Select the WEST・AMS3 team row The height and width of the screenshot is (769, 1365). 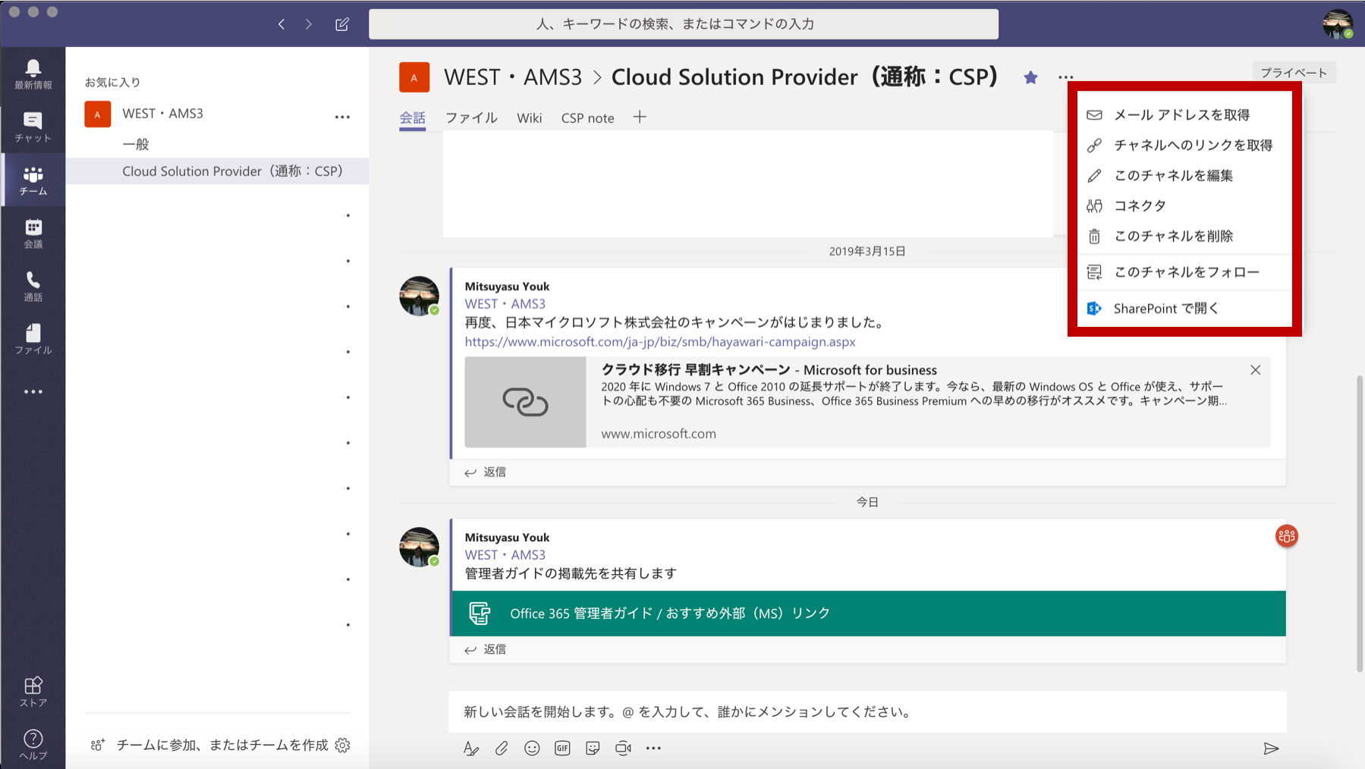tap(218, 114)
